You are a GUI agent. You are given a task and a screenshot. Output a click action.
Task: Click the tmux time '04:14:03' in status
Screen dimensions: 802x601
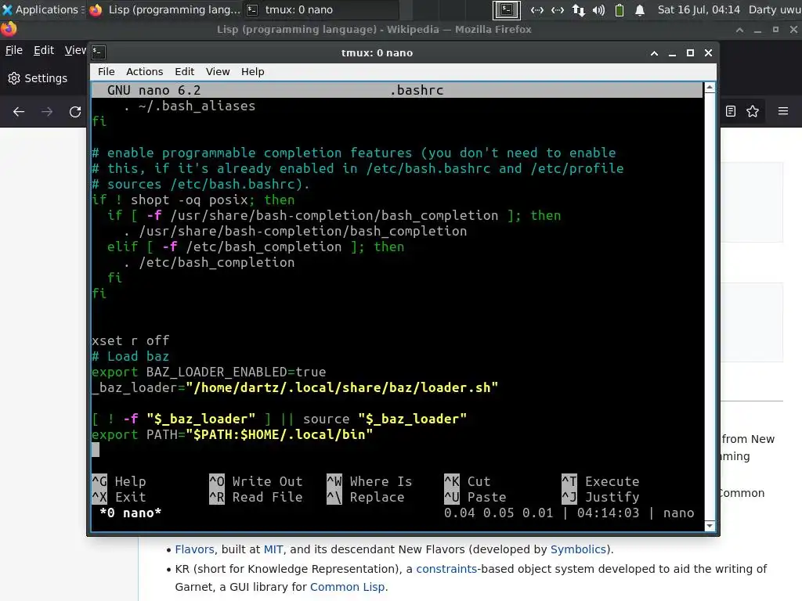pyautogui.click(x=608, y=513)
